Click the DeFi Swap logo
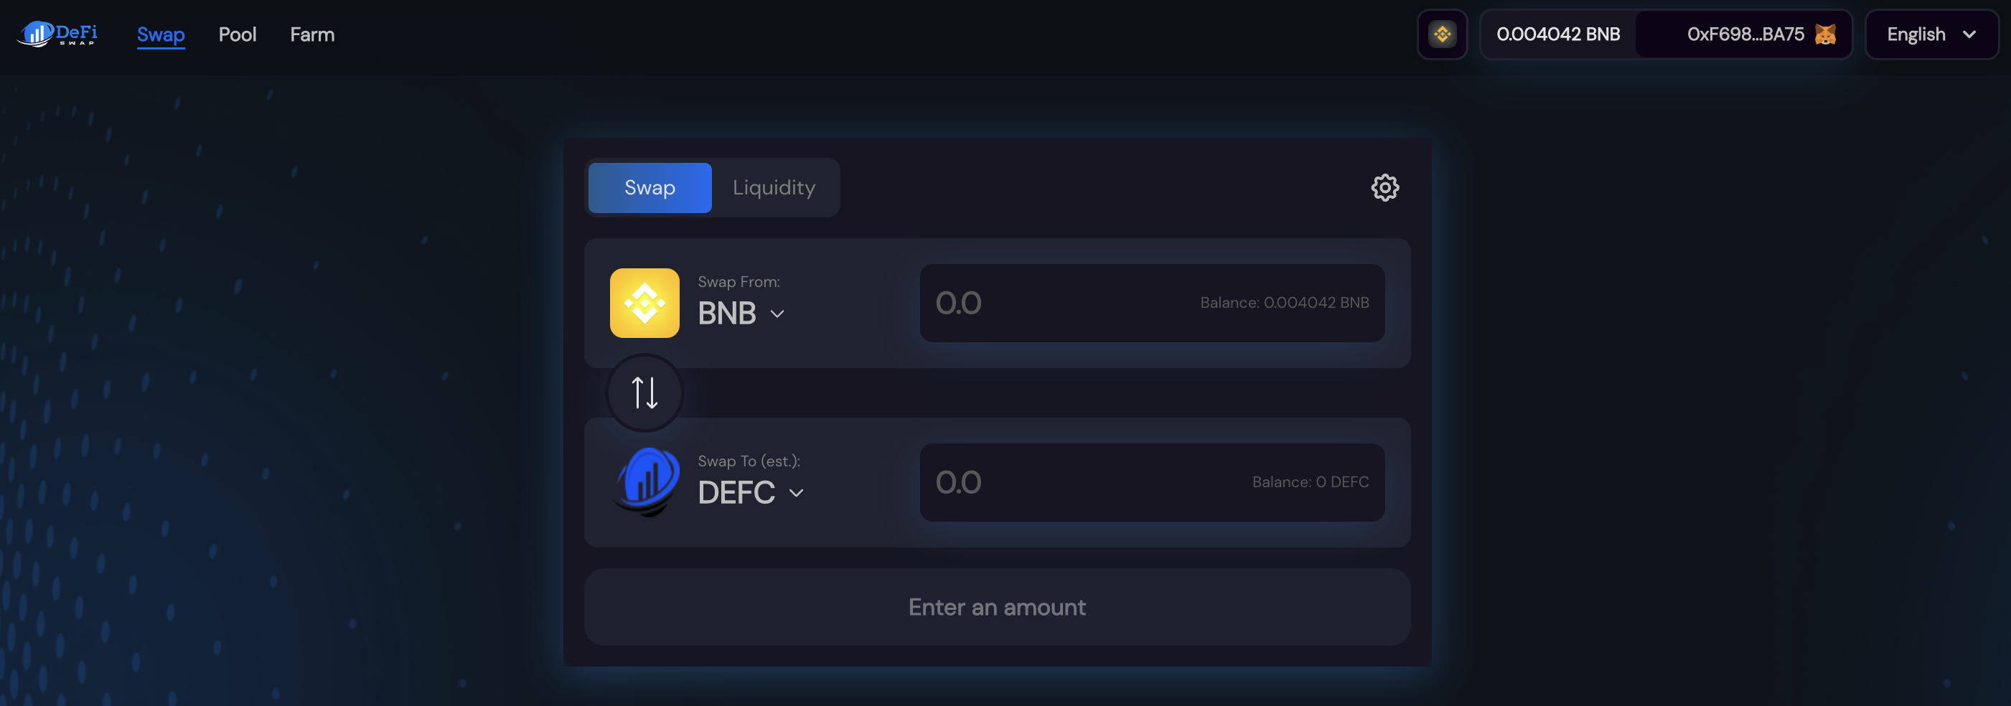This screenshot has height=706, width=2011. point(55,34)
